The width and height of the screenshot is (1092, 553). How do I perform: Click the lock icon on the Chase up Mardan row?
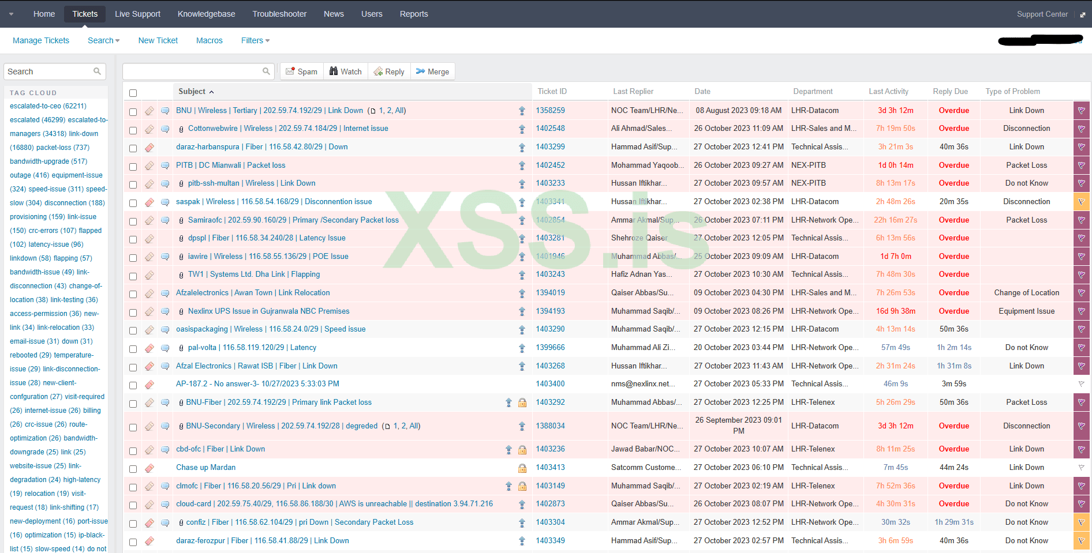point(522,468)
